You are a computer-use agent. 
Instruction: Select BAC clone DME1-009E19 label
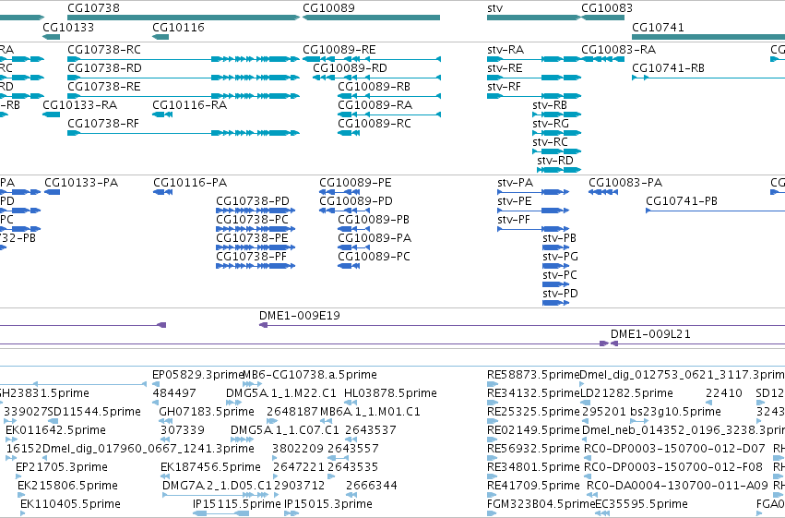(x=300, y=315)
